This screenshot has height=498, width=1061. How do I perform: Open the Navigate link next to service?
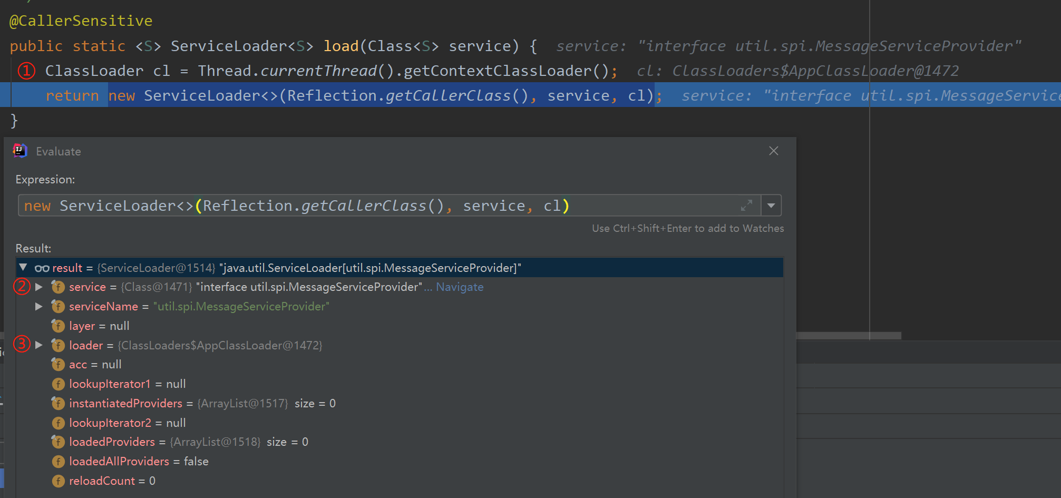pos(460,287)
